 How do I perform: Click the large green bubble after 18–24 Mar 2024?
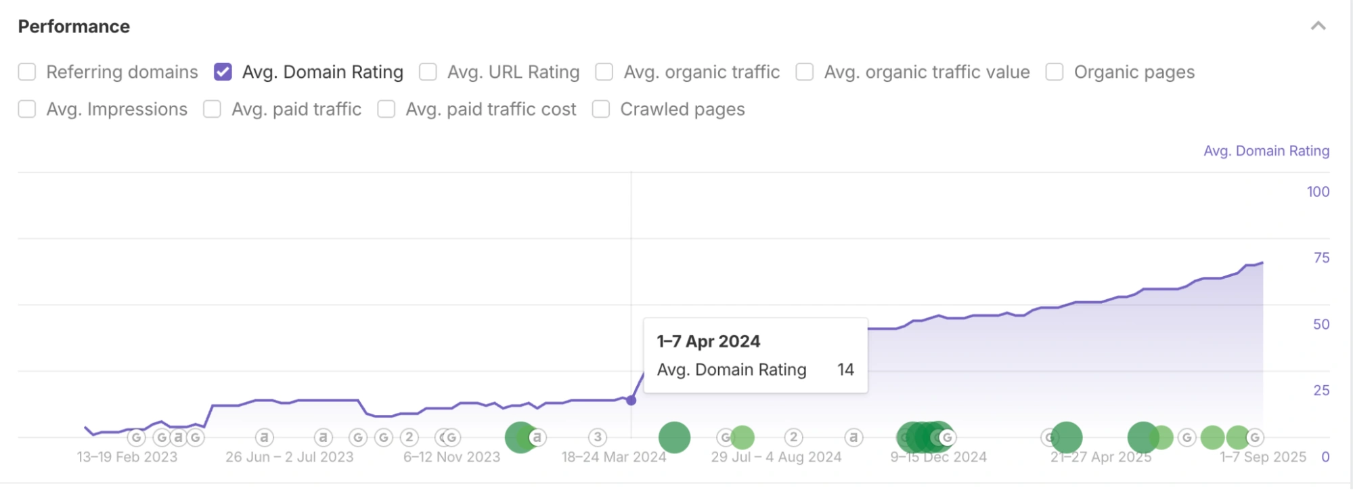tap(674, 437)
